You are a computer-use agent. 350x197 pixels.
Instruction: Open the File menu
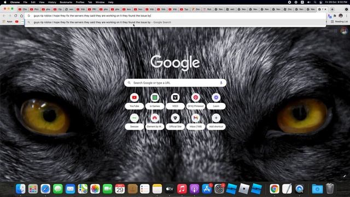point(25,2)
